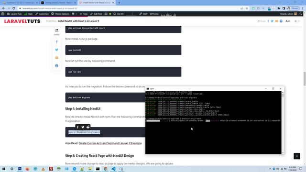Click the npm install code block
This screenshot has height=172, width=306.
click(123, 50)
